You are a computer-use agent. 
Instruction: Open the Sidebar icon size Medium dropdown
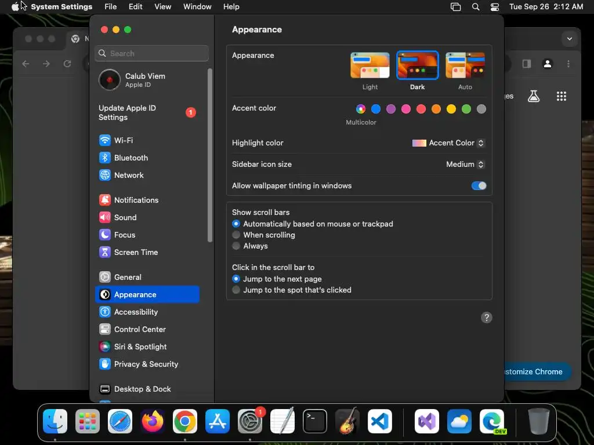(x=465, y=165)
